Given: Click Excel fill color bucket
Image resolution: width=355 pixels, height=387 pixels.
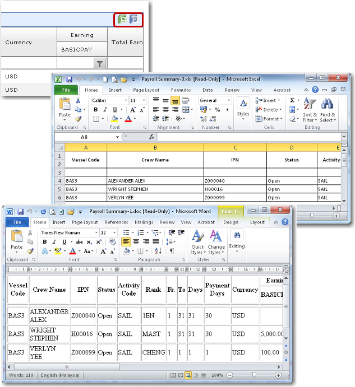Looking at the screenshot, I should point(114,119).
